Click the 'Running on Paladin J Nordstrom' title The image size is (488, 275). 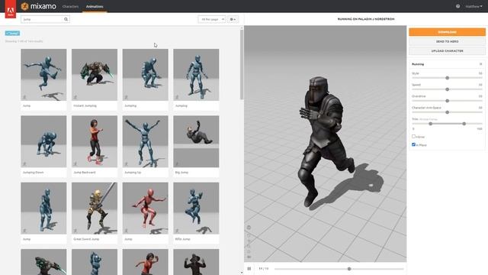(x=366, y=19)
